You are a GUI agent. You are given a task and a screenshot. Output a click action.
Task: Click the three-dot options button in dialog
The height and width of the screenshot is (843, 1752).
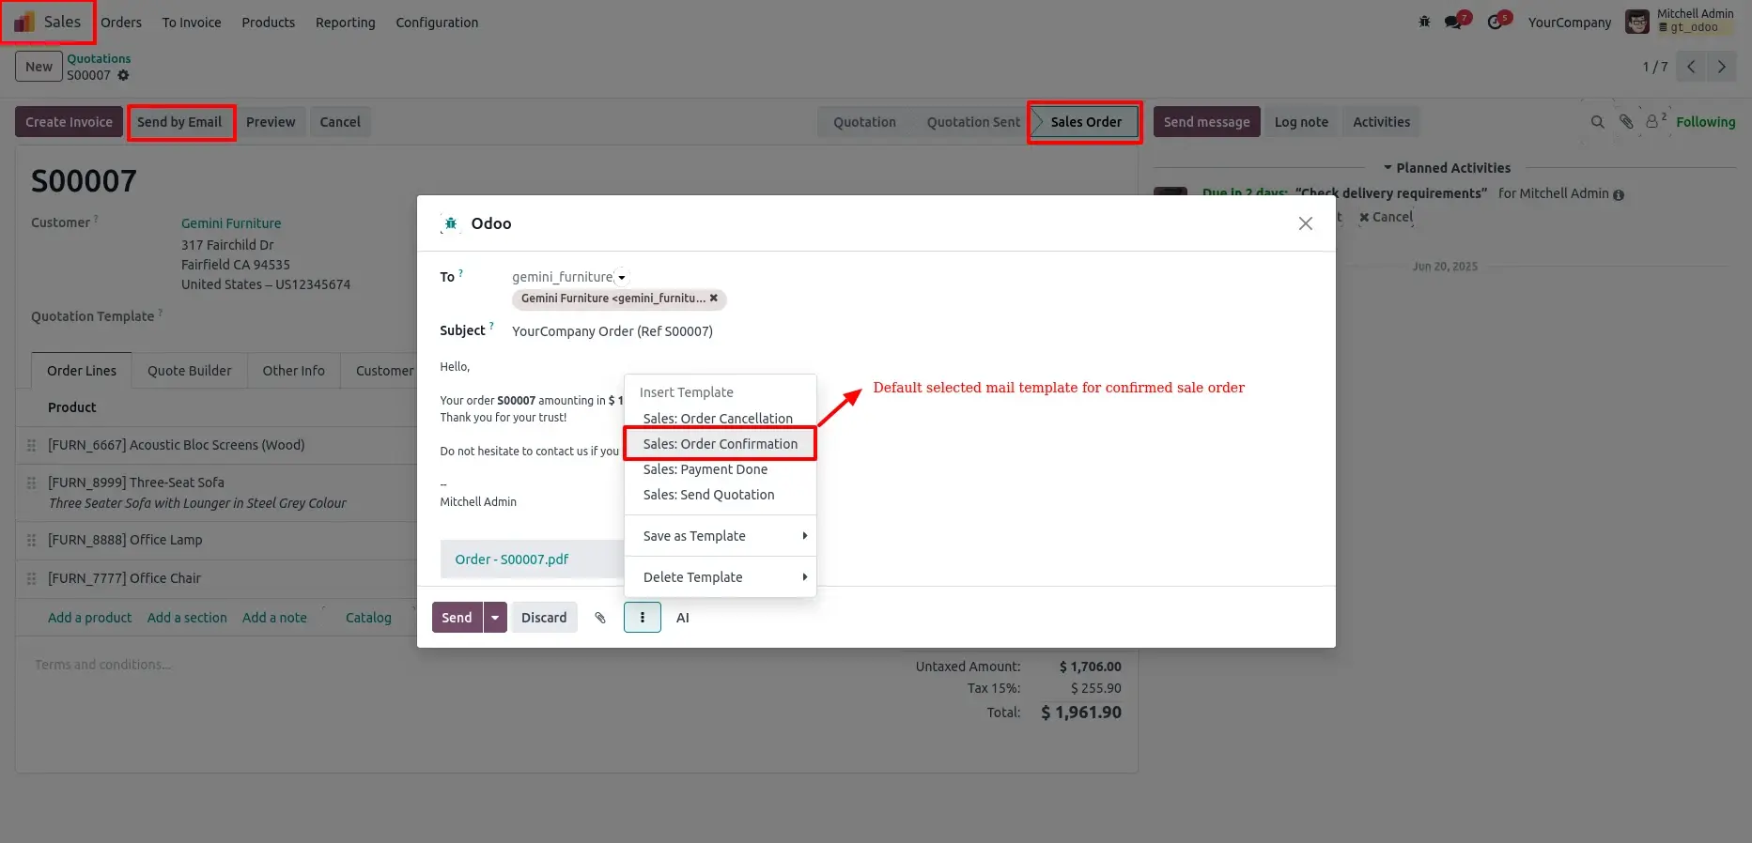tap(643, 618)
